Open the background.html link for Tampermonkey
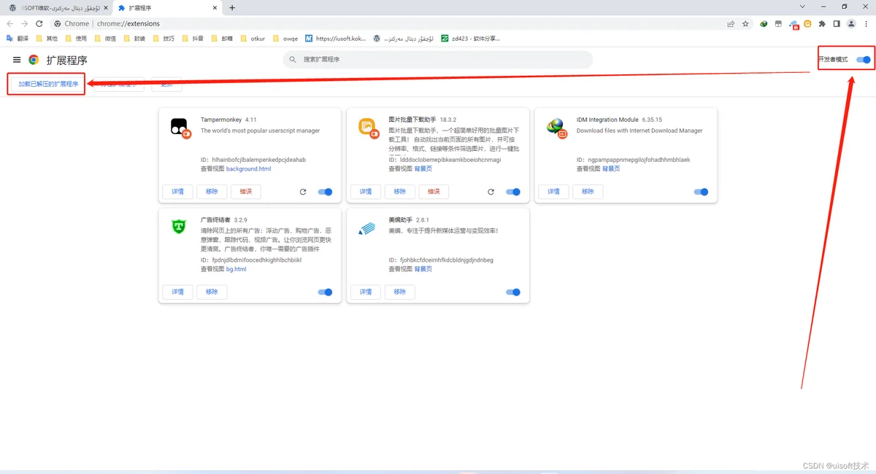 (x=248, y=168)
